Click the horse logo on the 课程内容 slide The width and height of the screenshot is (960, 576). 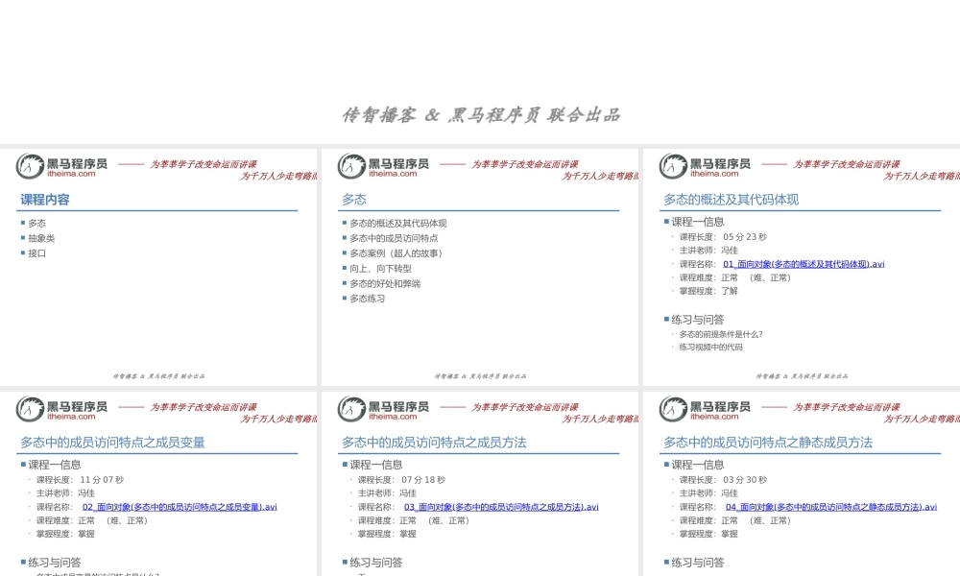coord(32,165)
